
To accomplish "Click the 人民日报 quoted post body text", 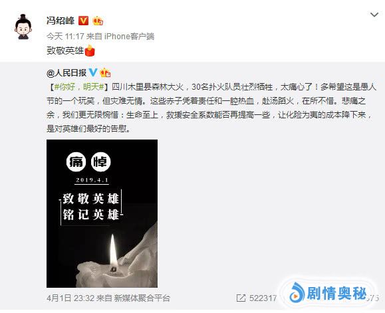I will point(211,108).
